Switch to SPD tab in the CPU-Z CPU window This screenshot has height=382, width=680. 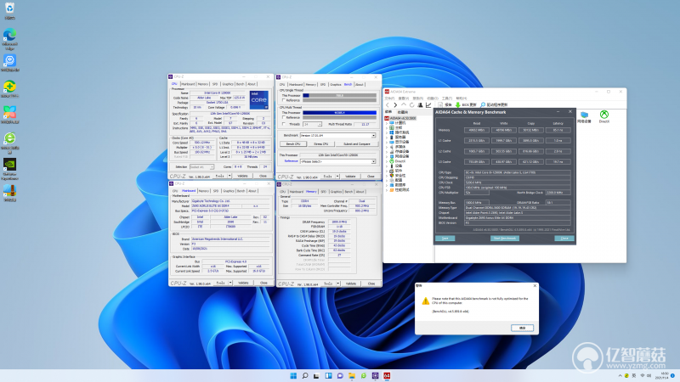coord(215,84)
